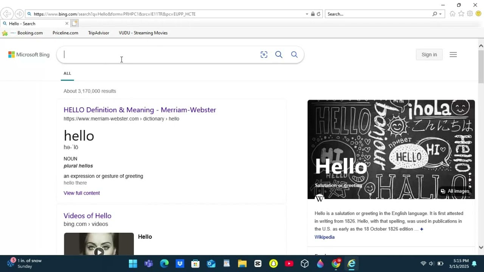This screenshot has height=272, width=484.
Task: Click the page scrollbar up arrow
Action: [x=481, y=46]
